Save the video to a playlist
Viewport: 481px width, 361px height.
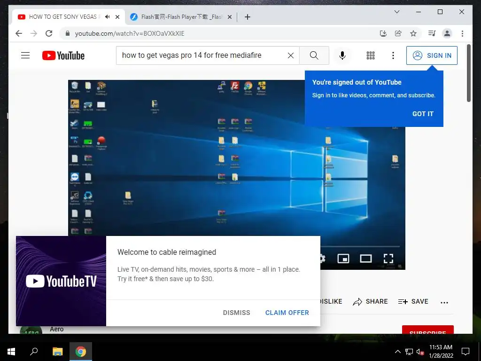point(413,301)
